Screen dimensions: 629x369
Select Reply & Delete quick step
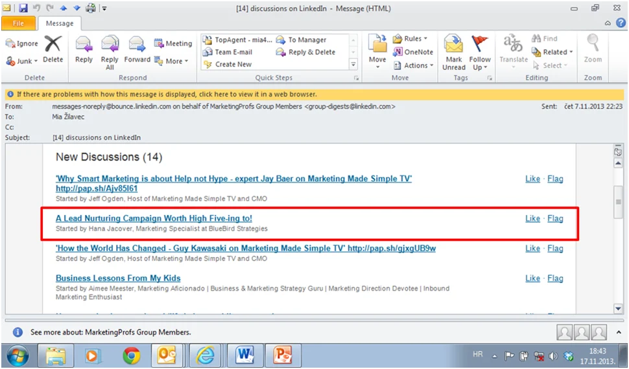[305, 52]
